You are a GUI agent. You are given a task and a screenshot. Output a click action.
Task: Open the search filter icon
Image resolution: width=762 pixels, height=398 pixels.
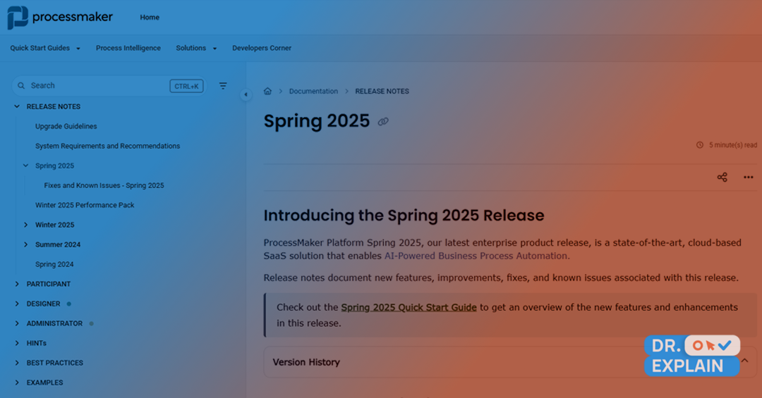pyautogui.click(x=223, y=86)
